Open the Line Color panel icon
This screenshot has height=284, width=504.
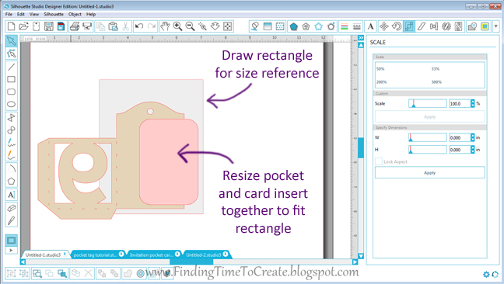pos(344,26)
